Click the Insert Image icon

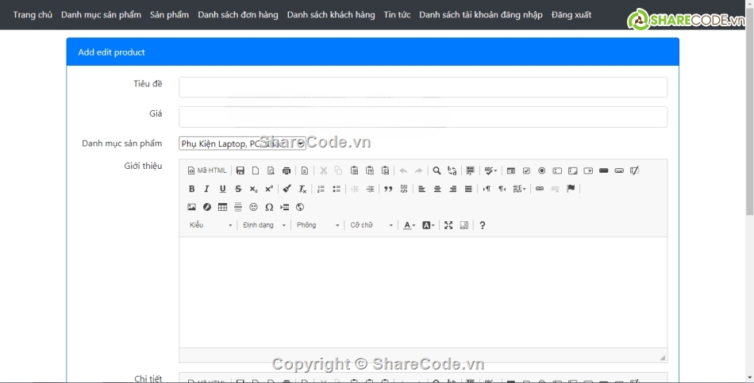pyautogui.click(x=192, y=207)
